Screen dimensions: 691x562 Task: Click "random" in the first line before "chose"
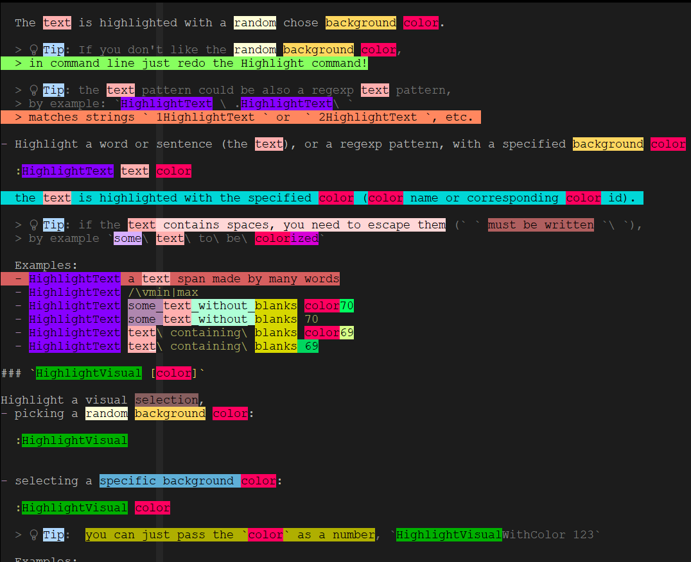click(255, 23)
